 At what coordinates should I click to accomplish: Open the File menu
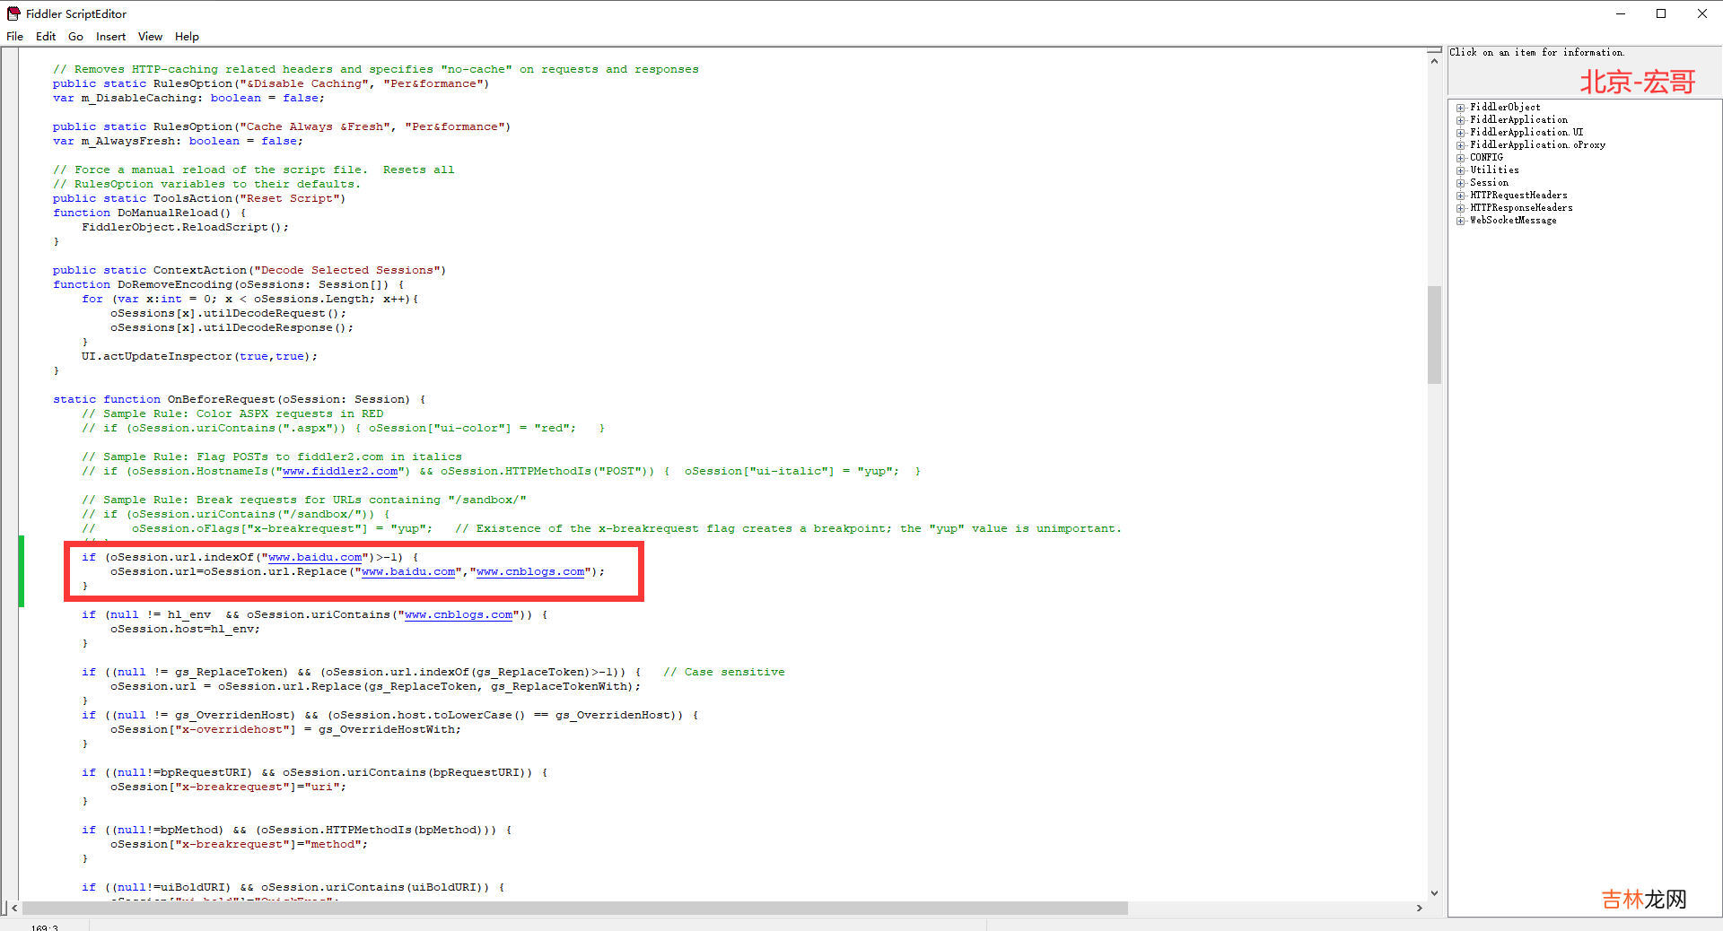click(x=15, y=37)
